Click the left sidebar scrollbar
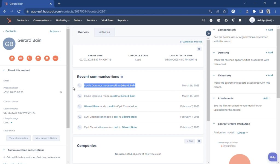 [x=68, y=78]
